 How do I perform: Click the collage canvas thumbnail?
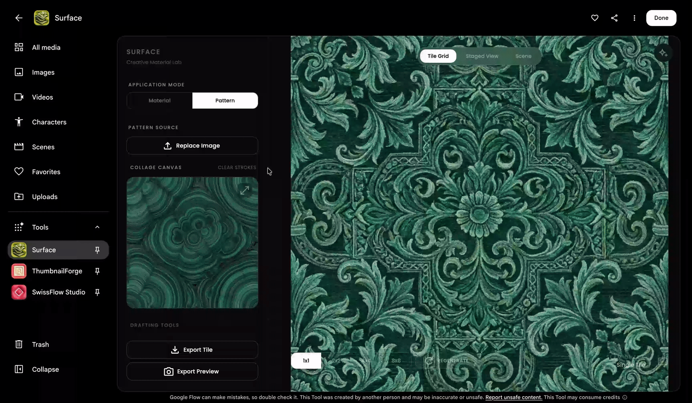click(x=192, y=243)
